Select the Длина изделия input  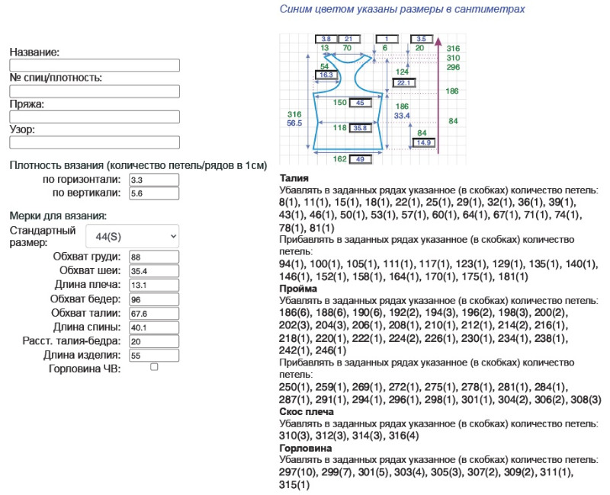153,356
